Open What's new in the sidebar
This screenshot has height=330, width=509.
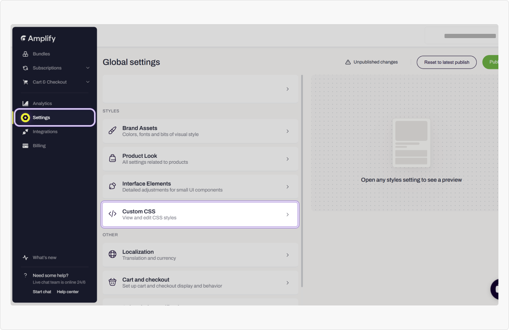(x=45, y=258)
